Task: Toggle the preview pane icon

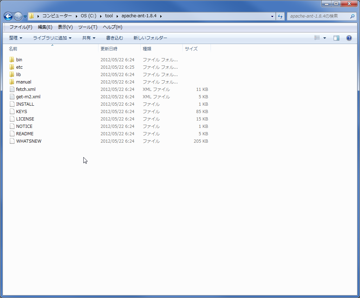Action: coord(336,38)
